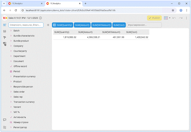
Task: Open the chart type dropdown arrow
Action: click(x=170, y=18)
